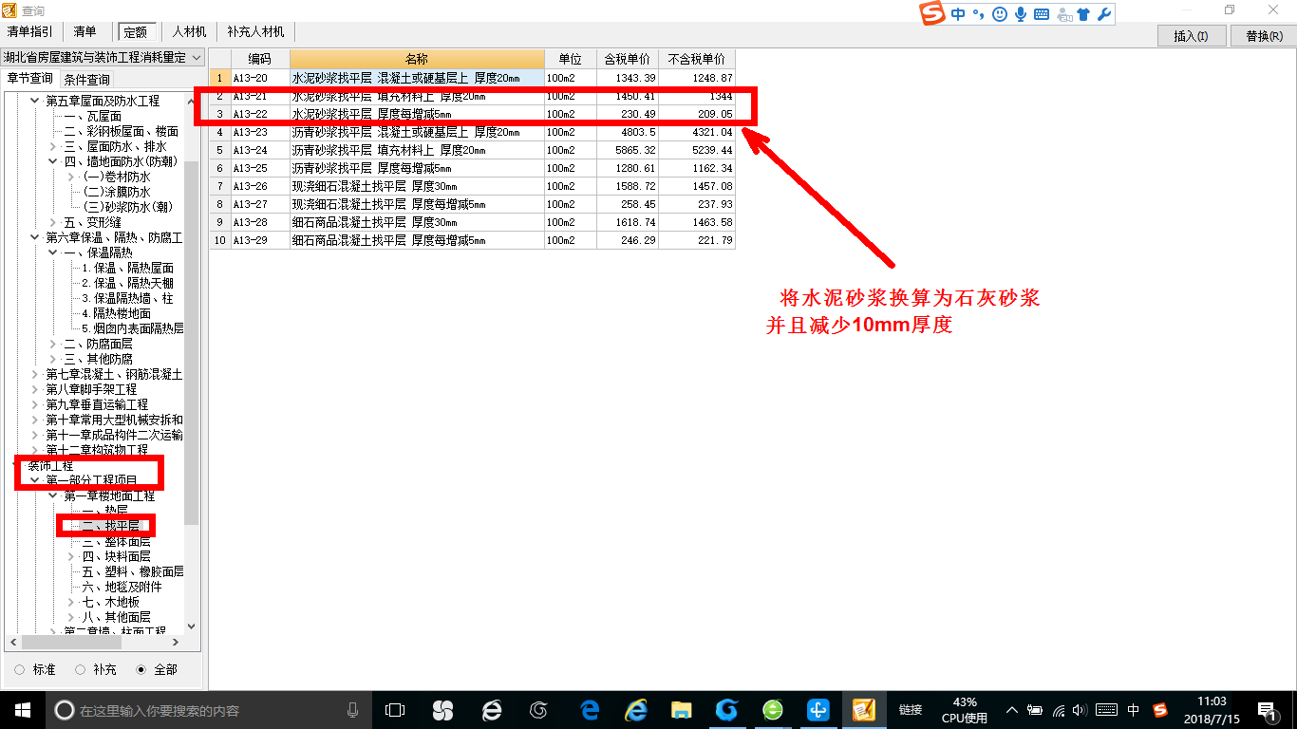Open the clock showing 11:03
The height and width of the screenshot is (729, 1297).
point(1212,710)
